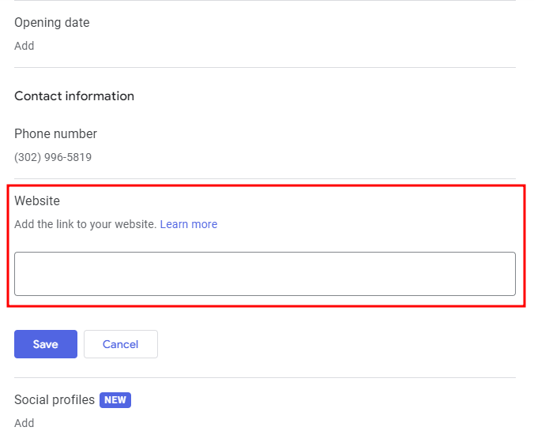
Task: Cancel the website edit
Action: click(120, 344)
